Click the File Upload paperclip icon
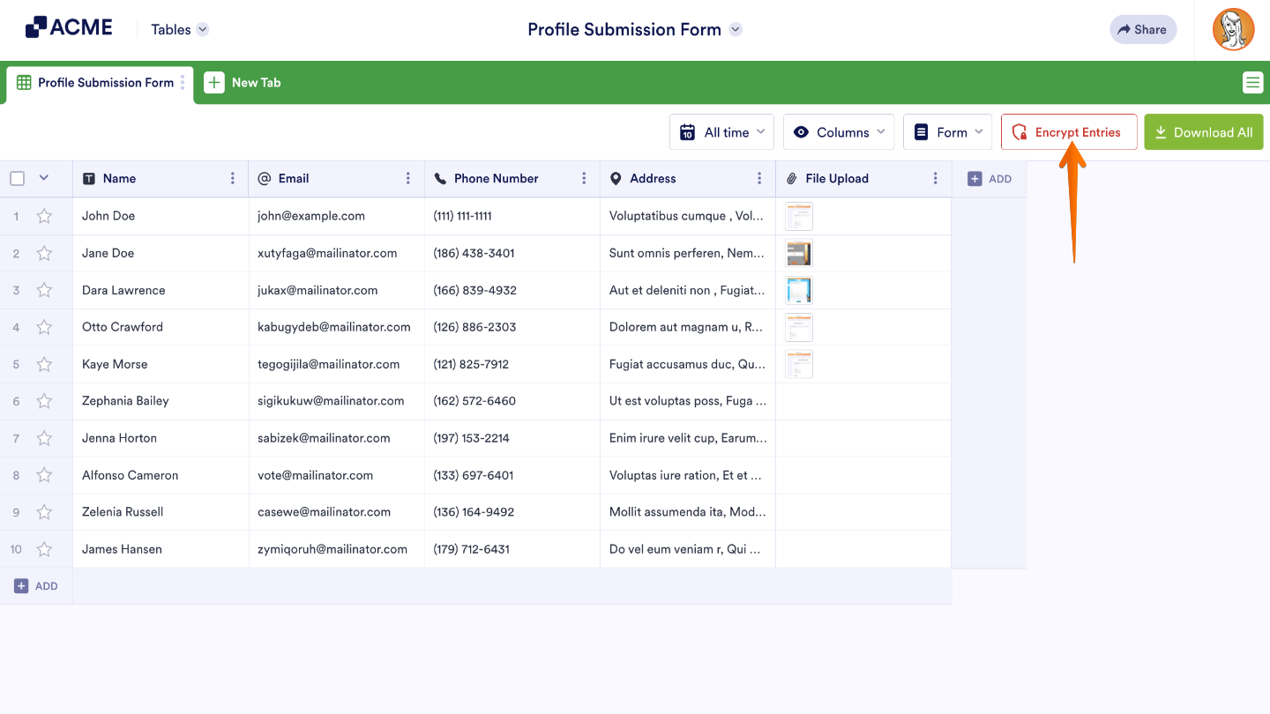The height and width of the screenshot is (714, 1270). (791, 178)
